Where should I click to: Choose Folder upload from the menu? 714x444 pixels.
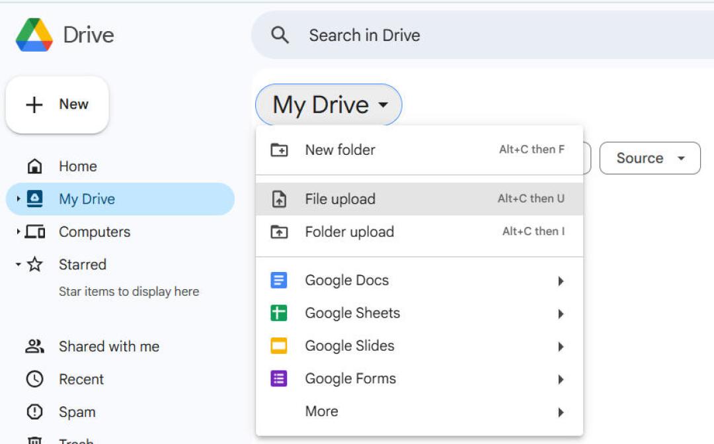(x=419, y=232)
